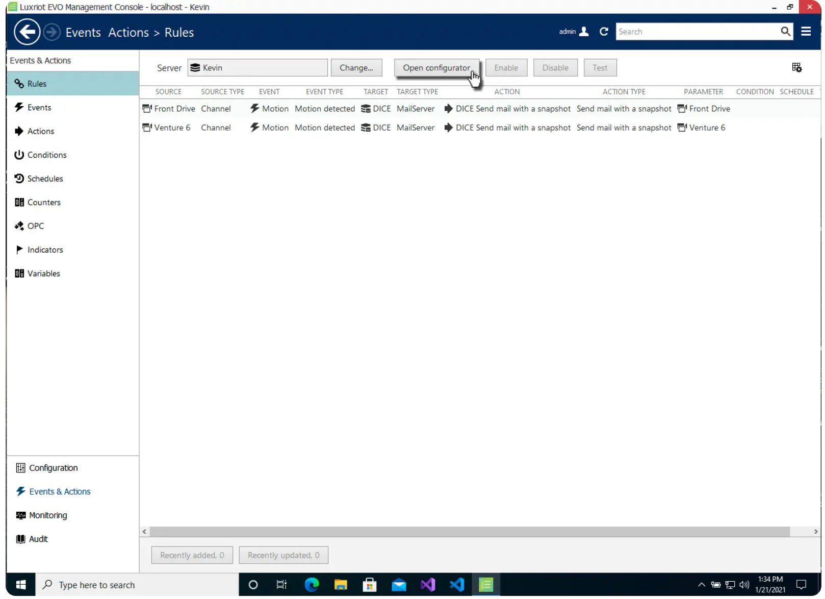Viewport: 825px width, 599px height.
Task: Click the Variables icon in sidebar
Action: 19,273
